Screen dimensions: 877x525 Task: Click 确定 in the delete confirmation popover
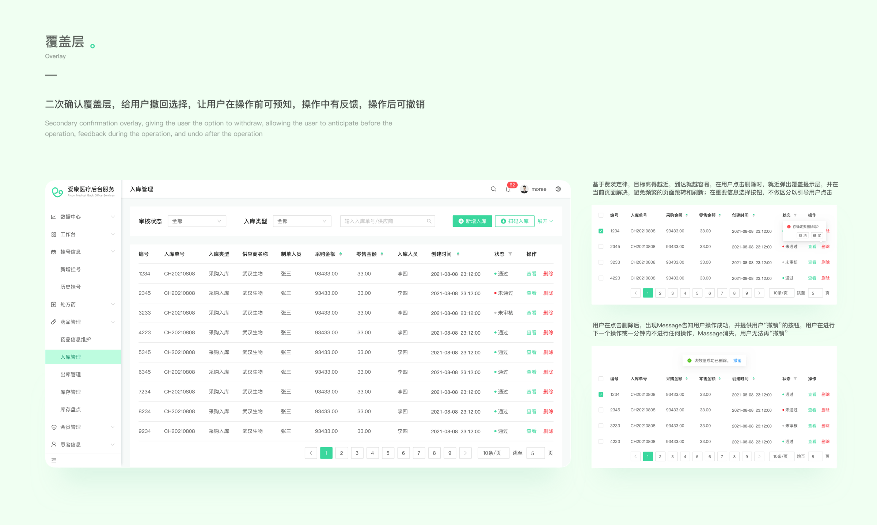(x=817, y=235)
